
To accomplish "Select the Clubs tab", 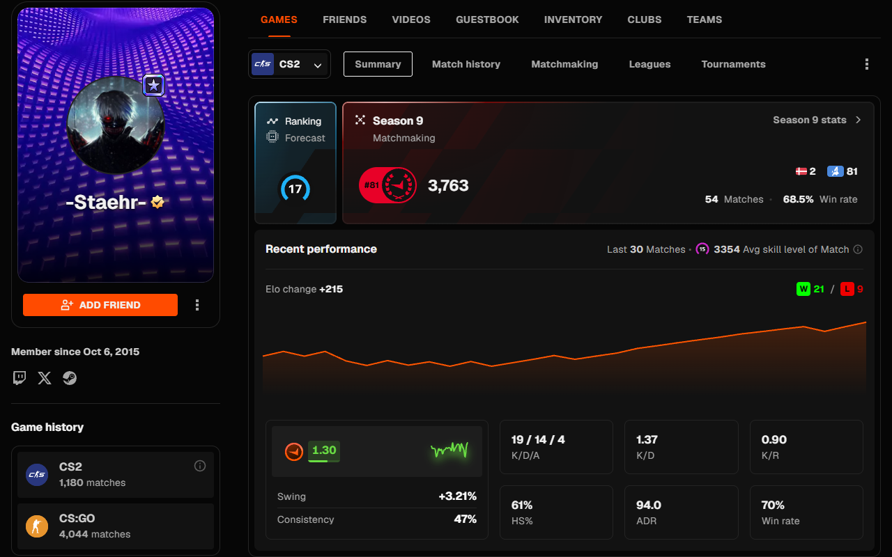I will pos(645,19).
